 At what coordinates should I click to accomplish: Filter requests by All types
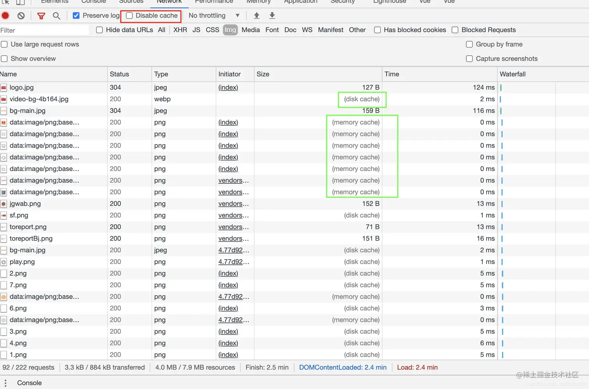point(162,30)
